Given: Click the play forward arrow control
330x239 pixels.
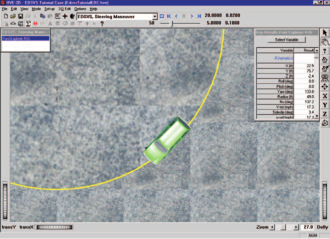Looking at the screenshot, I should coord(191,16).
